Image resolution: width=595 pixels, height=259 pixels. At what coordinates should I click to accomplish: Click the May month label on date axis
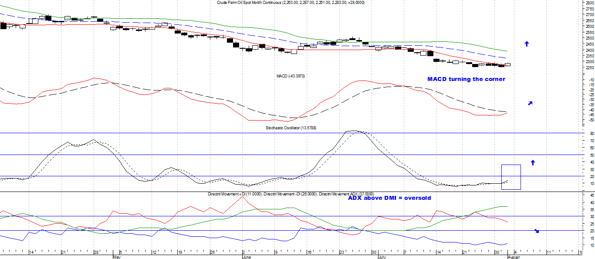(116, 257)
